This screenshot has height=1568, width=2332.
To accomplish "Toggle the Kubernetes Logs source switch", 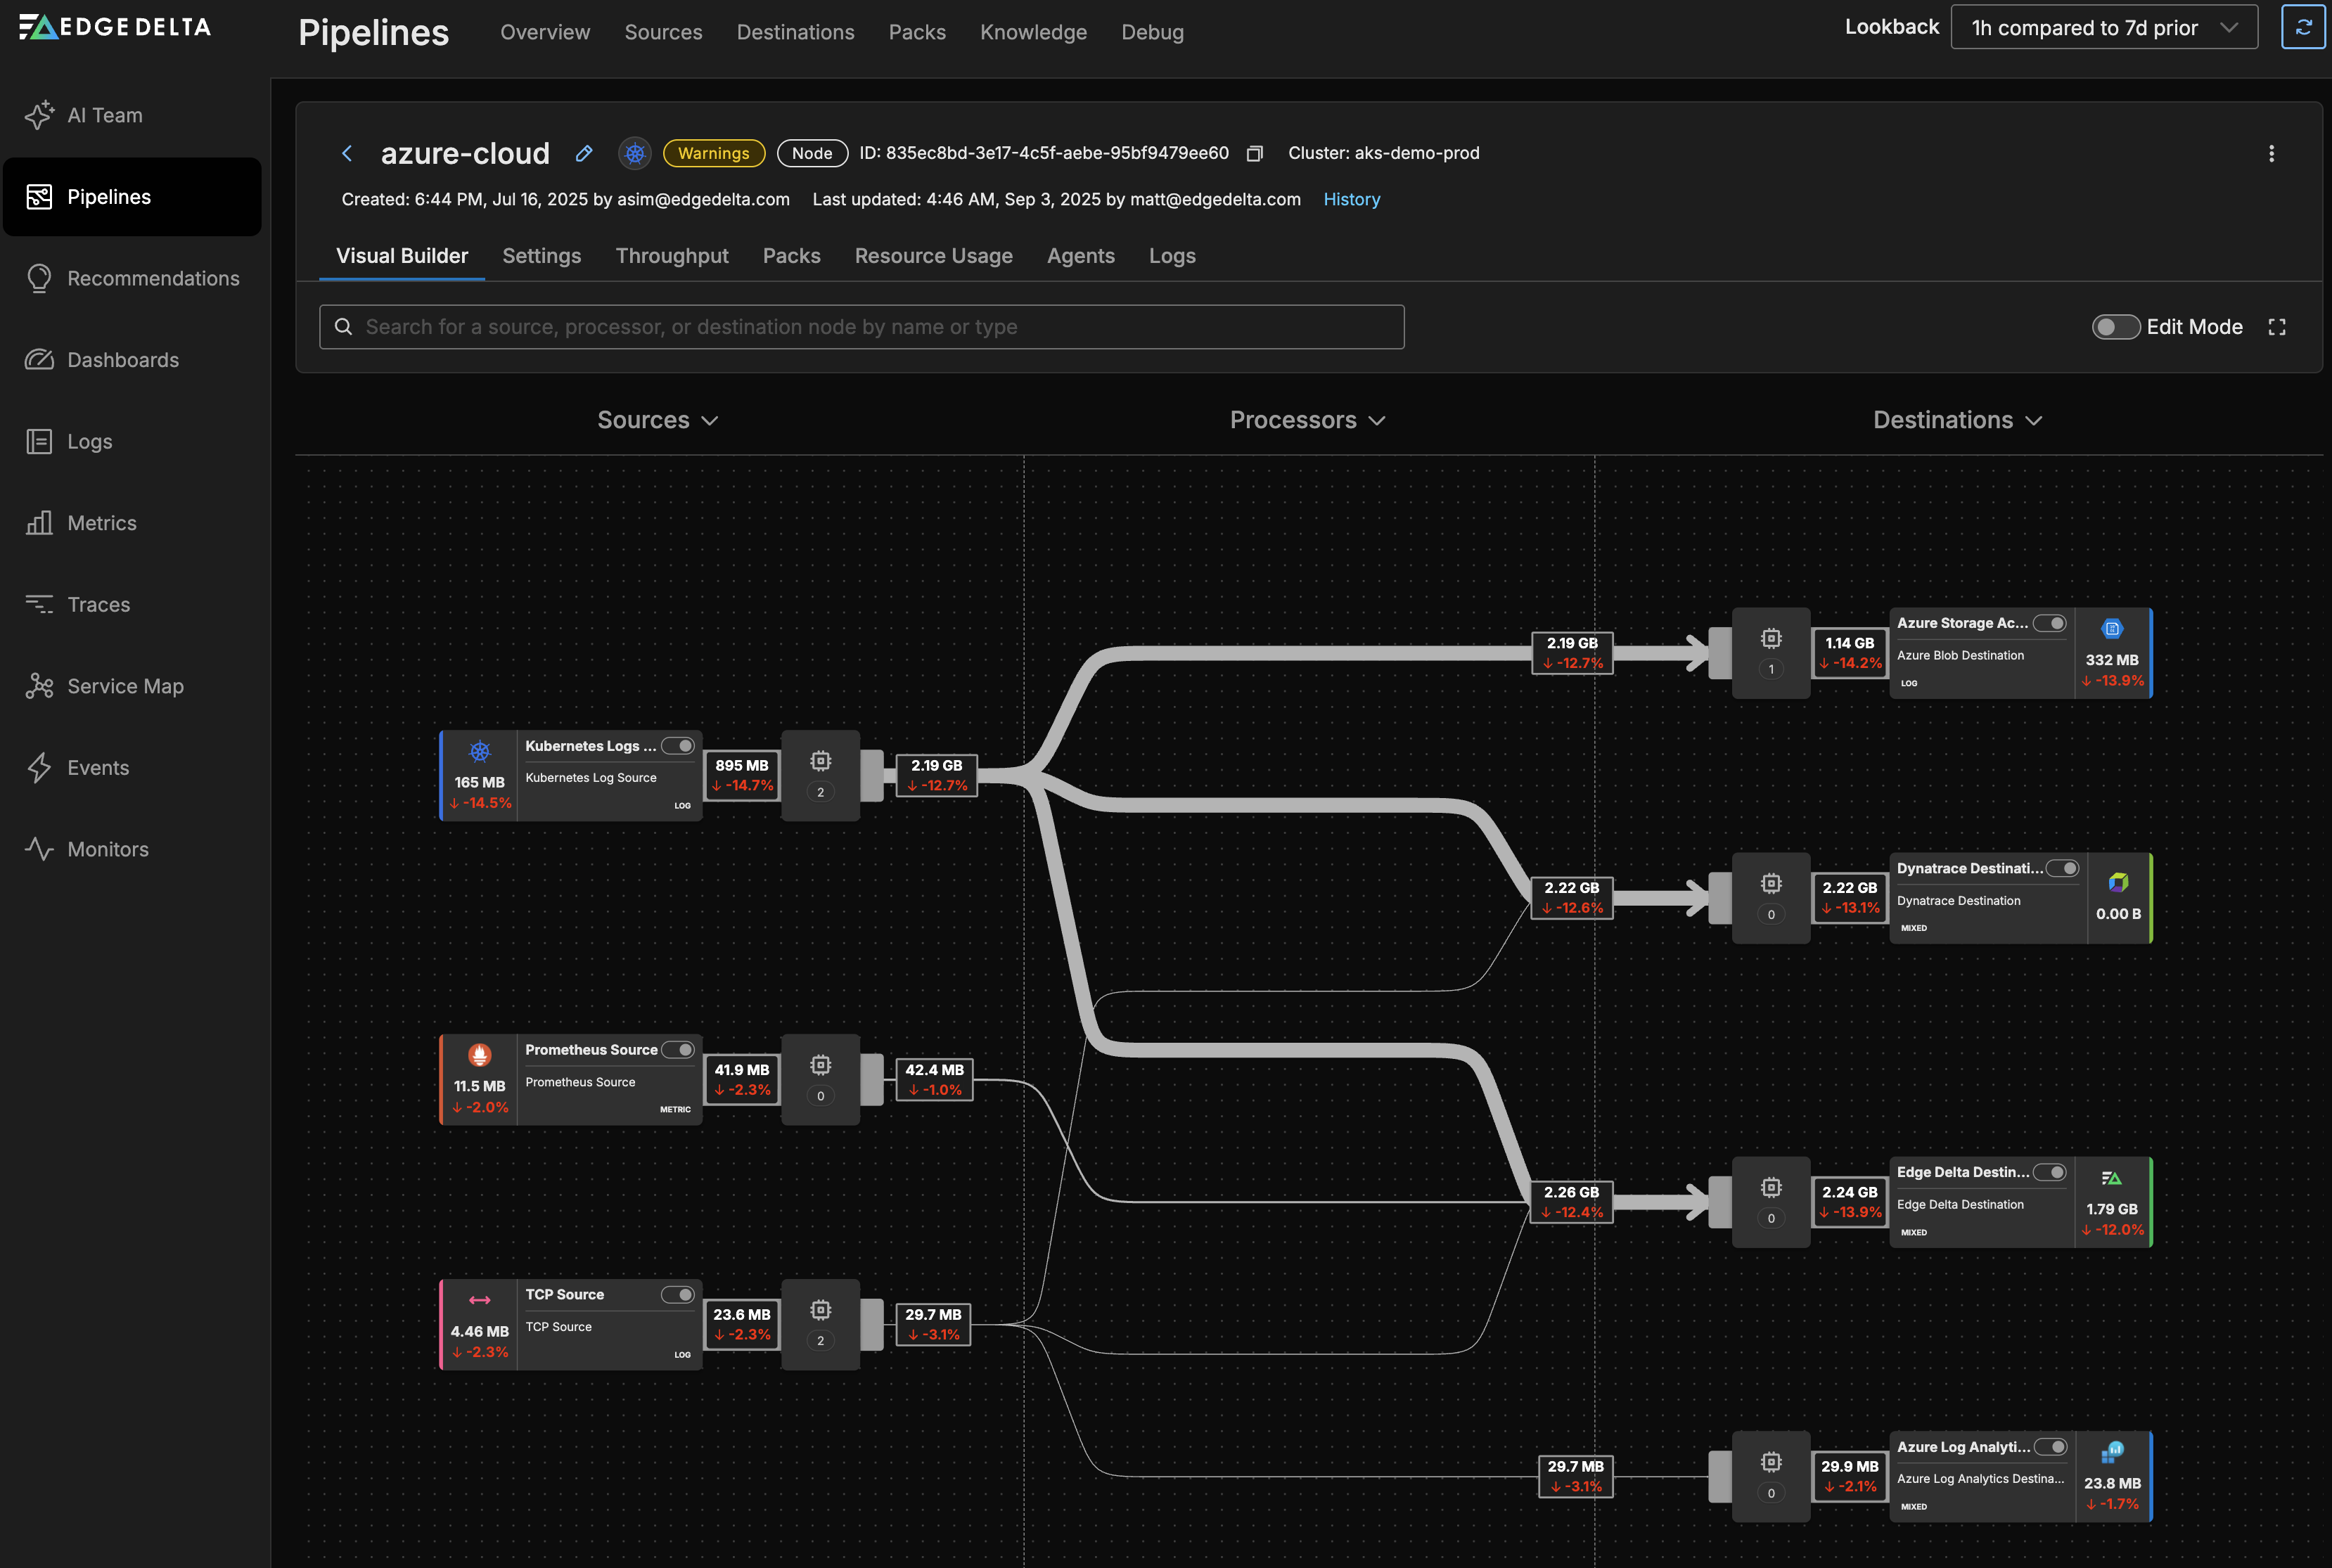I will [678, 746].
